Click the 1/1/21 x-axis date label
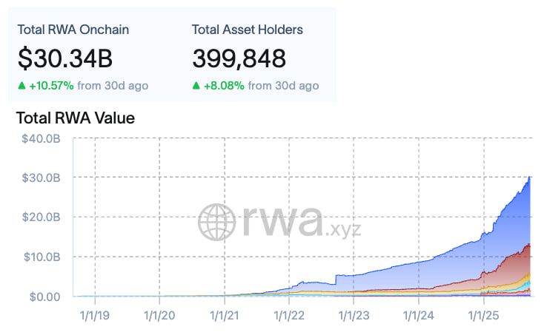Viewport: 547px width, 335px height. pos(224,315)
